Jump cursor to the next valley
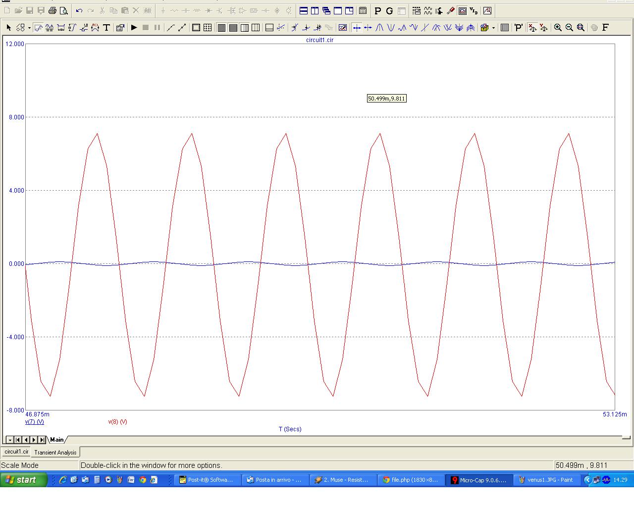Screen dimensions: 634x507 (x=391, y=28)
